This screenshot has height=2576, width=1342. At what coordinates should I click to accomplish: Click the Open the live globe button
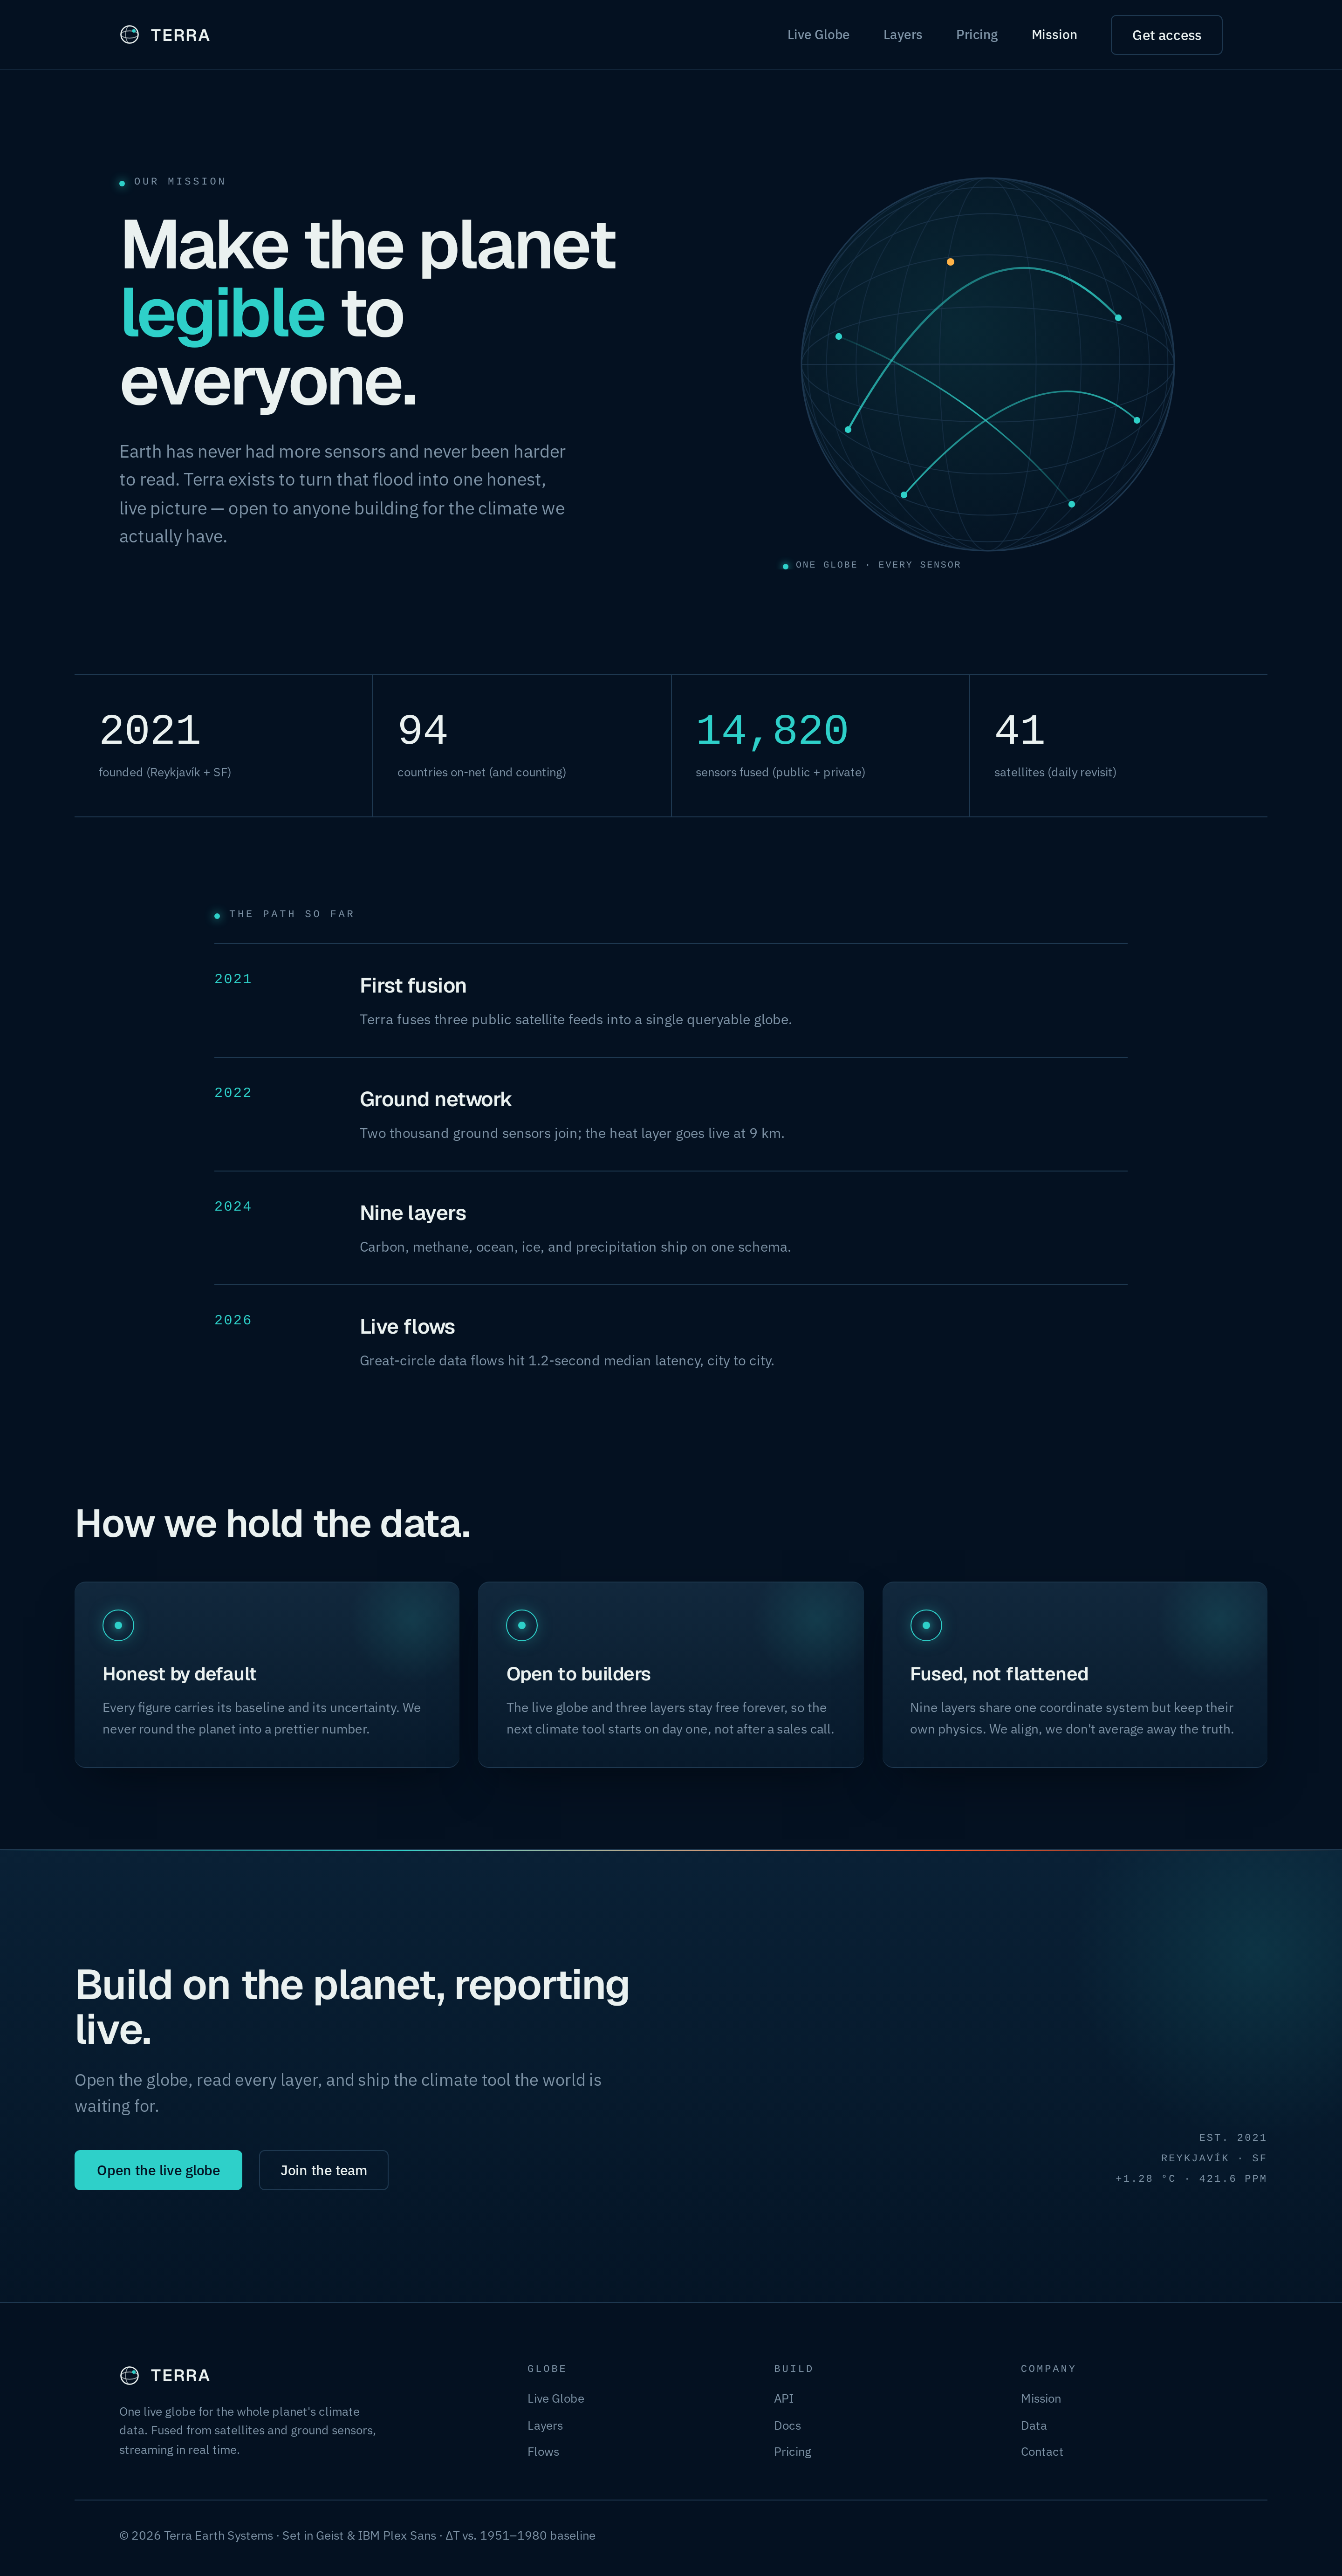(158, 2170)
